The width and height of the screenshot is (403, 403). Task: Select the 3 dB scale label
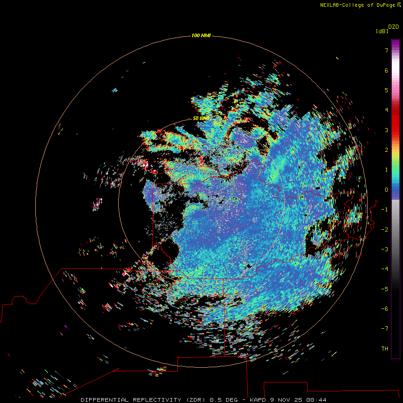(386, 130)
